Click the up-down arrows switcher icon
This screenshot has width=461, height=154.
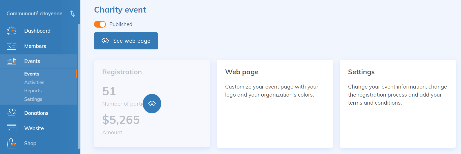click(73, 14)
